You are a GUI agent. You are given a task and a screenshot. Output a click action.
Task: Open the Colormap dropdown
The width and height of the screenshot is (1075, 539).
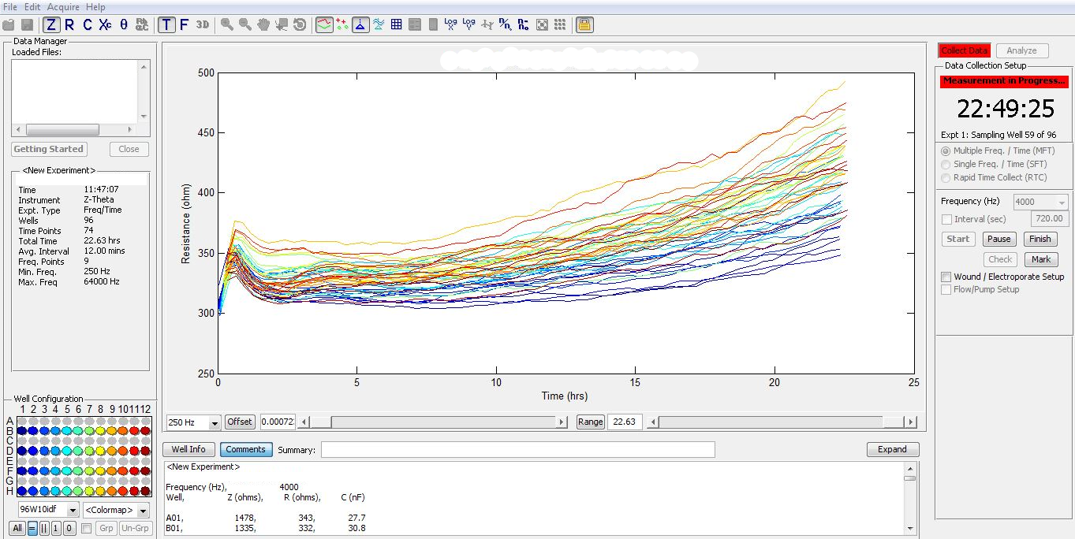143,511
